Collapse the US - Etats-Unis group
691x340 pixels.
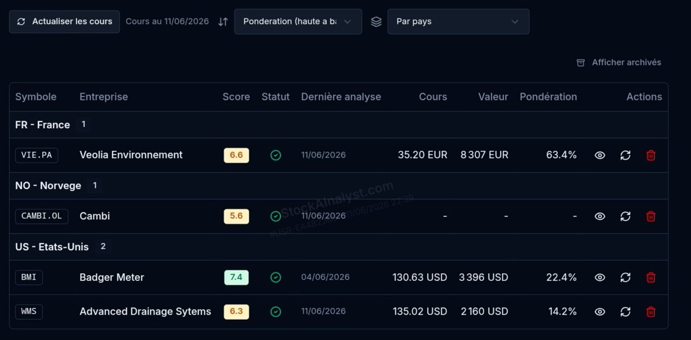pyautogui.click(x=339, y=246)
